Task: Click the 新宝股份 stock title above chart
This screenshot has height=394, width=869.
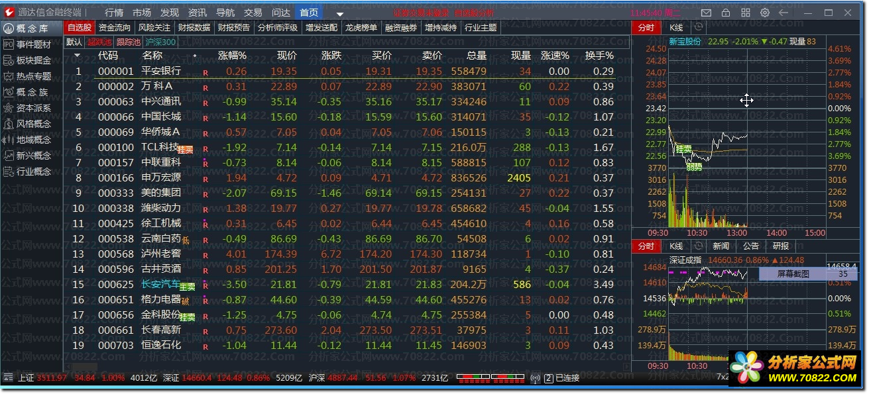Action: click(685, 41)
